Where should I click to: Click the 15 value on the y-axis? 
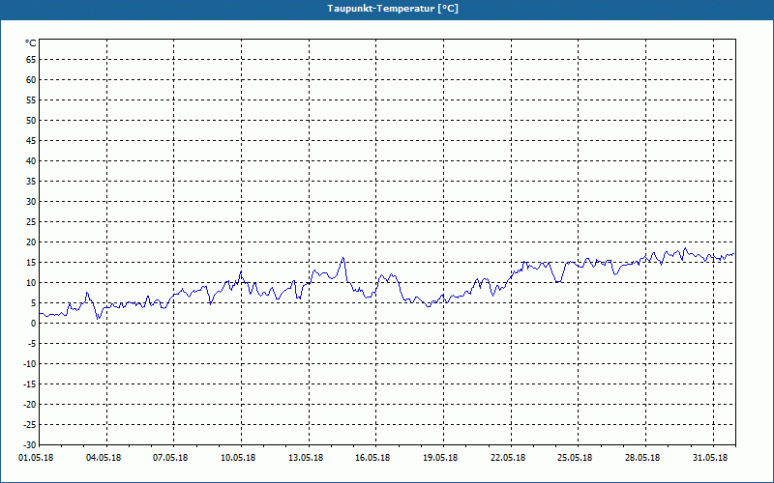pyautogui.click(x=31, y=262)
